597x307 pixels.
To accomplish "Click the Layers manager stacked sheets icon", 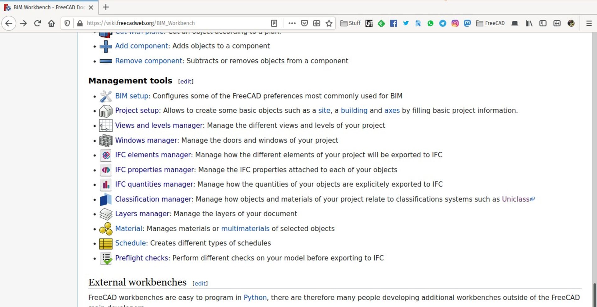I will pos(106,214).
